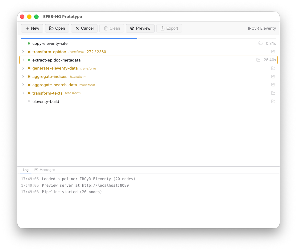This screenshot has width=297, height=251.
Task: Expand the transform-texts node
Action: click(x=23, y=93)
